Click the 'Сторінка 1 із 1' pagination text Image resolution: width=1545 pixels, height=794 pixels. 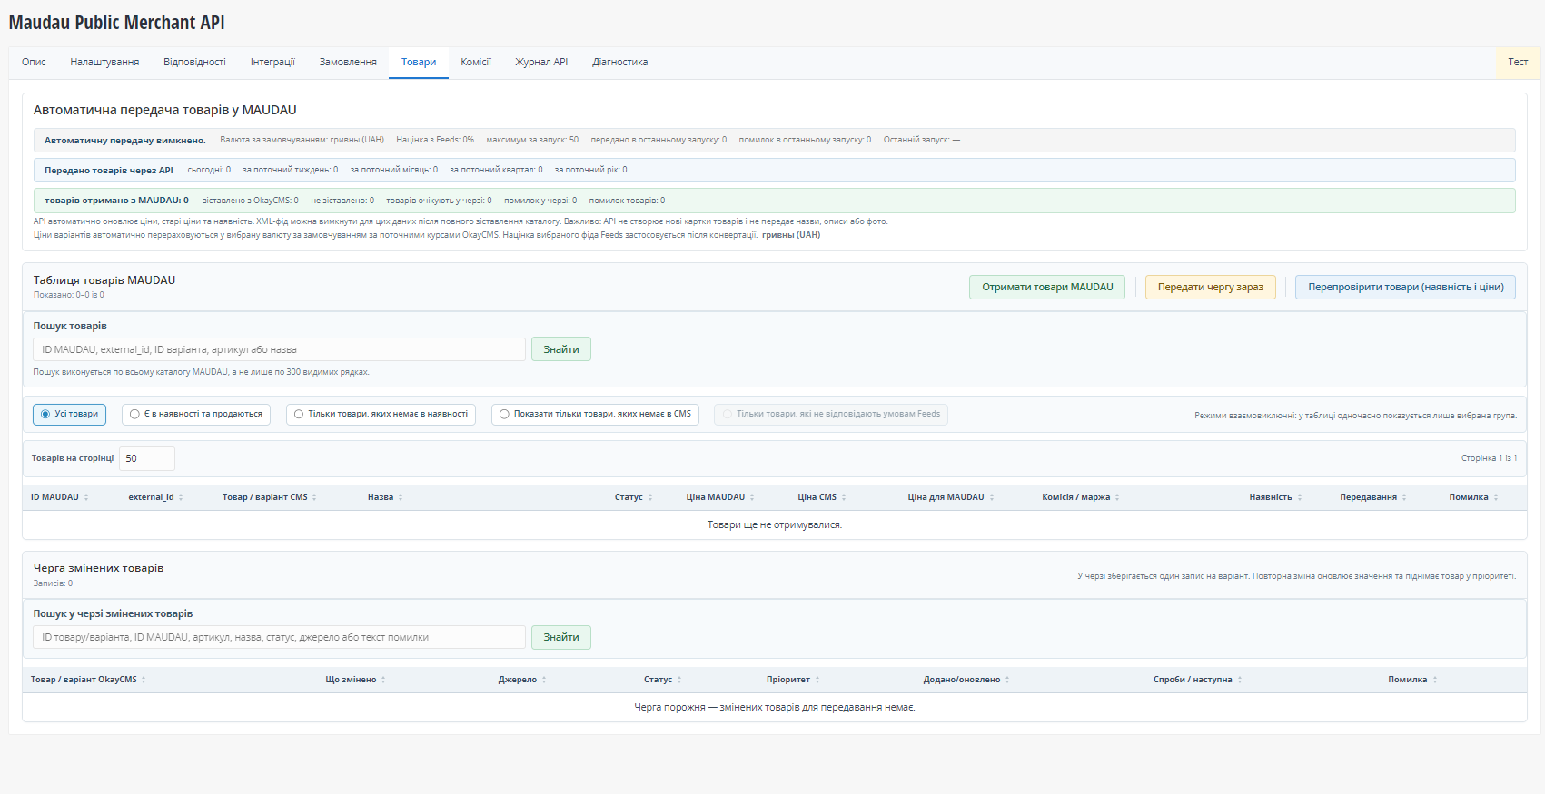(x=1489, y=458)
